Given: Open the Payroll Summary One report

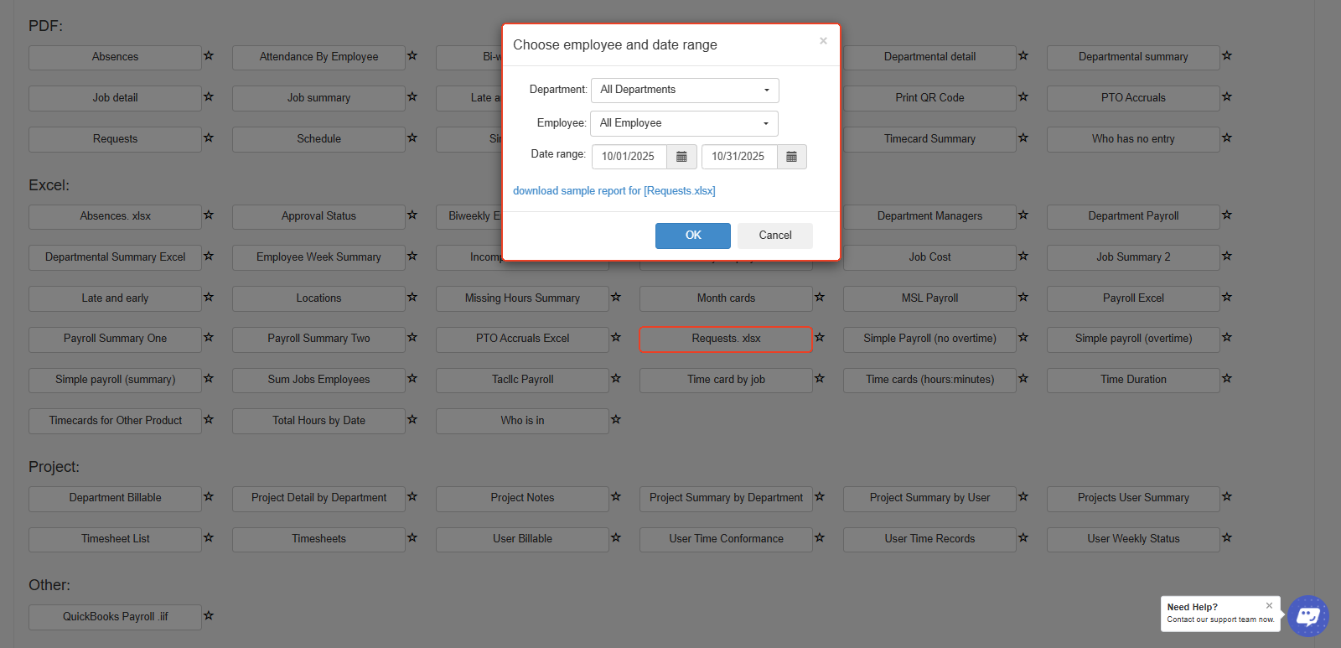Looking at the screenshot, I should (x=115, y=339).
